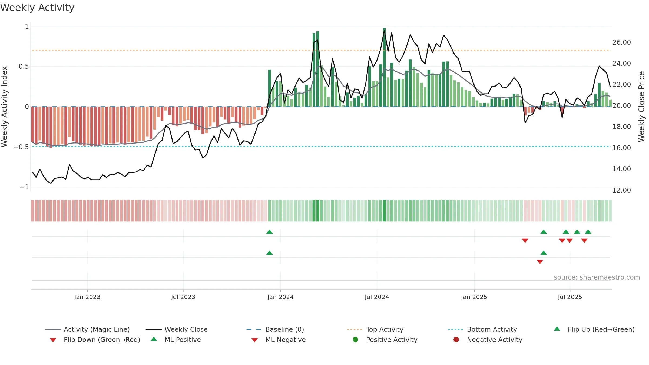Click the Jan 2024 axis label
649x365 pixels.
[280, 297]
